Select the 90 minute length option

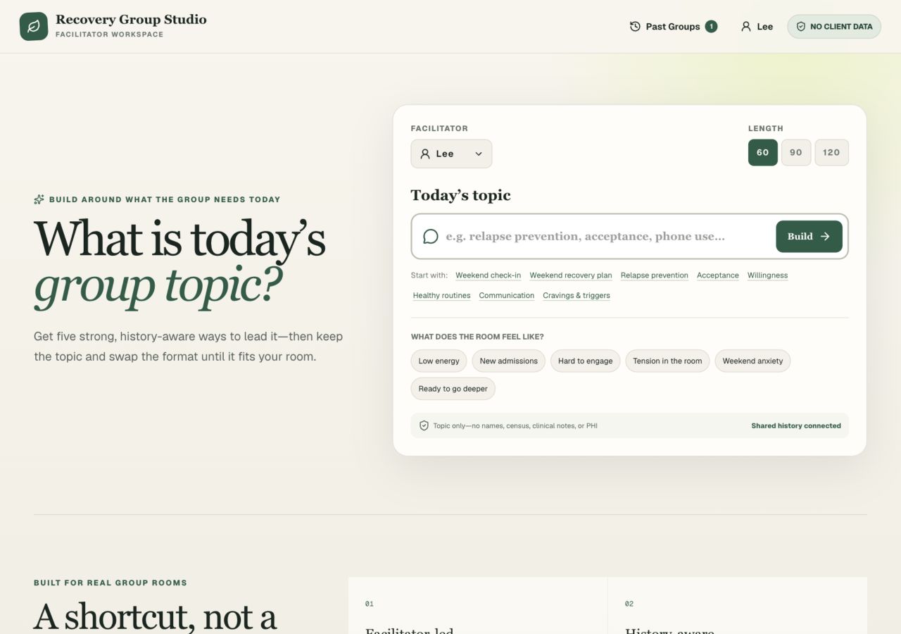[796, 152]
